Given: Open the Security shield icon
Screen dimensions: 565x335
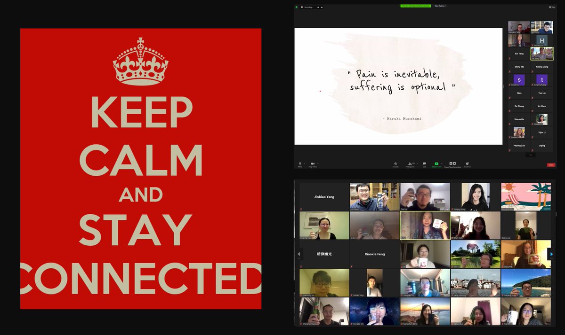Looking at the screenshot, I should (395, 164).
